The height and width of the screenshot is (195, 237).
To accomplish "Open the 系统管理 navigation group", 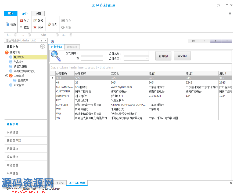I will coord(26,173).
